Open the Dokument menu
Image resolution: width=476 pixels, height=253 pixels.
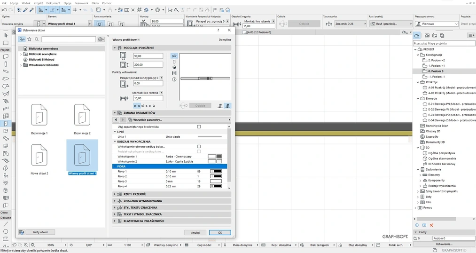click(53, 3)
